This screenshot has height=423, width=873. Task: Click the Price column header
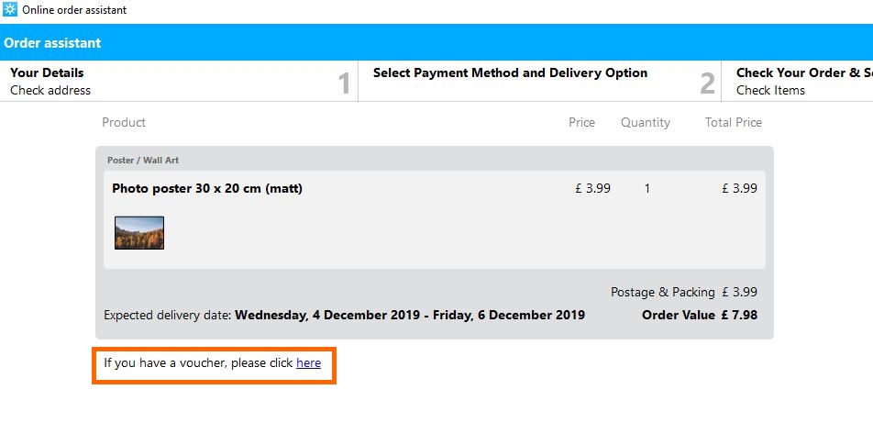[581, 123]
